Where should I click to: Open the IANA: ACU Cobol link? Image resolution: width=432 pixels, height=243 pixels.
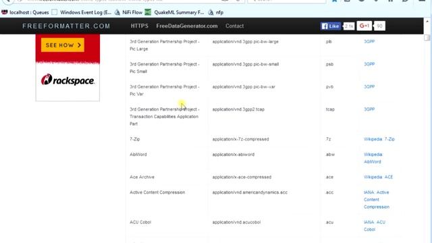pyautogui.click(x=375, y=226)
